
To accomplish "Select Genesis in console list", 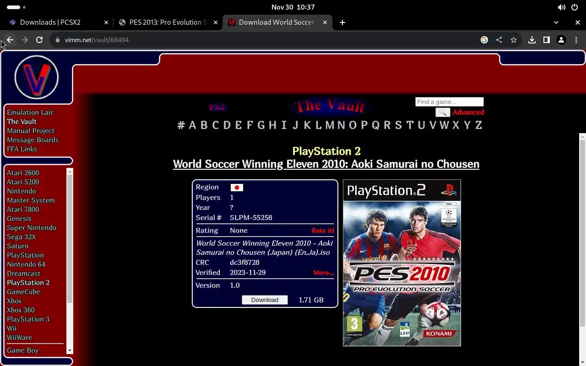I will click(x=19, y=219).
